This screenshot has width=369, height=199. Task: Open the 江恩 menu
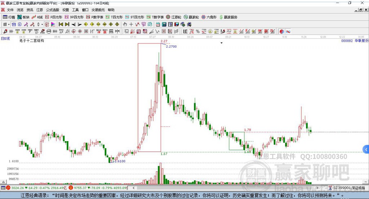(x=40, y=10)
